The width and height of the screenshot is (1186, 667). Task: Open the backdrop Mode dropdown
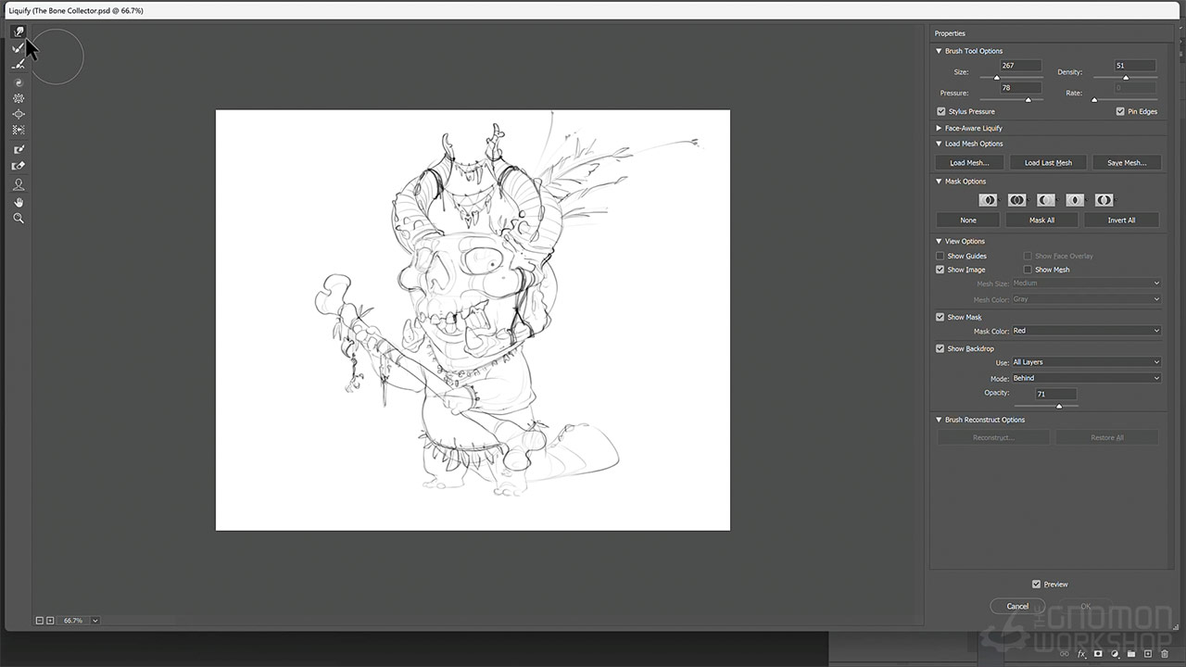pyautogui.click(x=1085, y=378)
